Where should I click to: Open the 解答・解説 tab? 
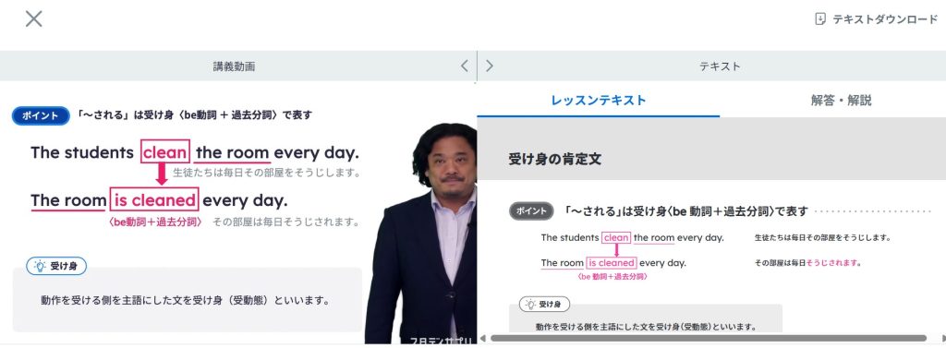841,100
